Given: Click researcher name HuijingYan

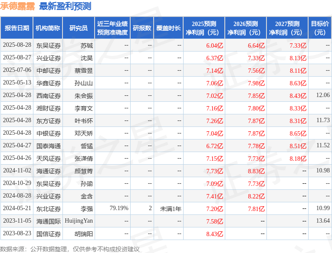Looking at the screenshot, I should (x=79, y=221).
